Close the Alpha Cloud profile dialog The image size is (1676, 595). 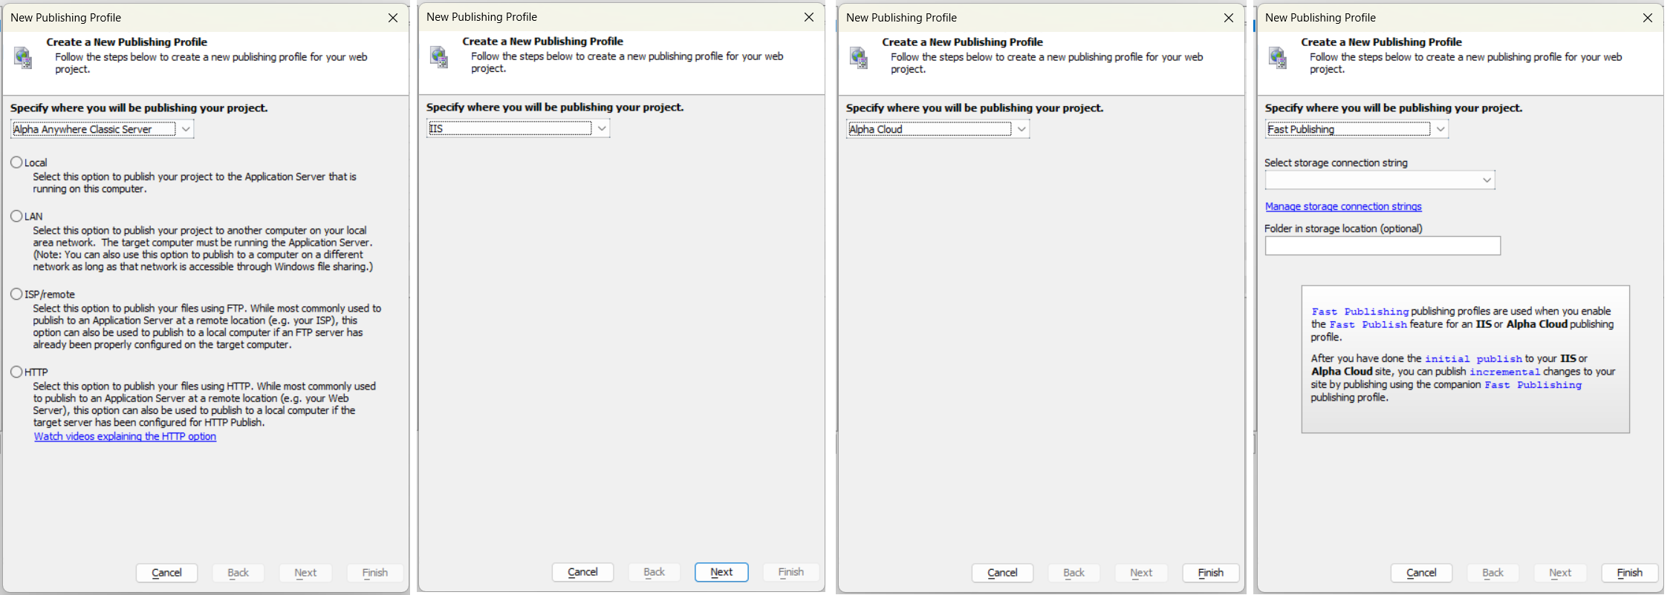(1229, 18)
